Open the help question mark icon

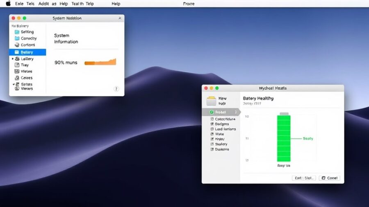click(x=116, y=89)
